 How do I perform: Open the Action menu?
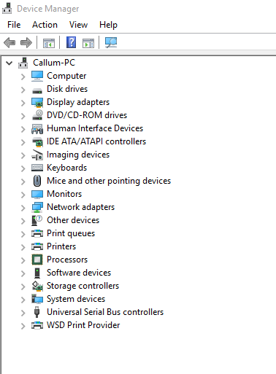pos(45,25)
